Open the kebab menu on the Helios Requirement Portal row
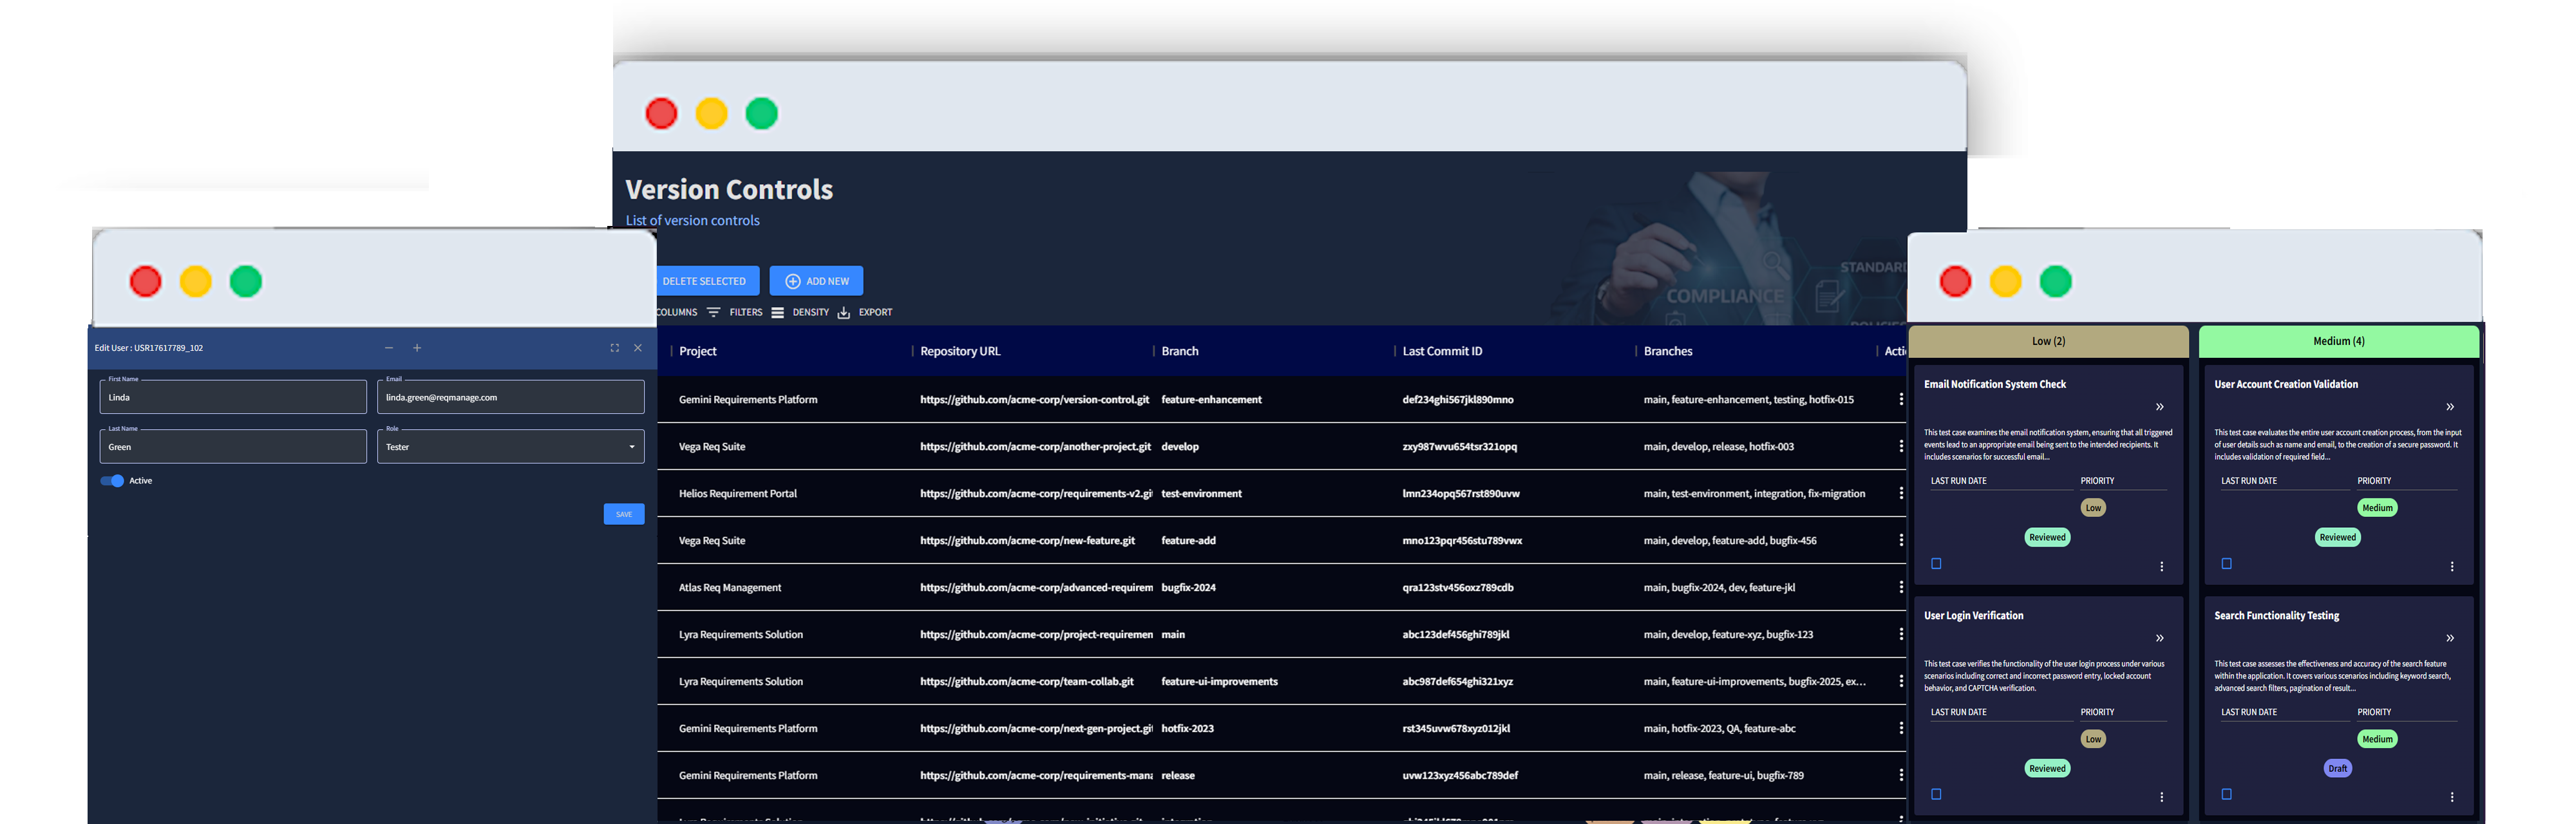Screen dimensions: 2576x824 coord(1901,493)
